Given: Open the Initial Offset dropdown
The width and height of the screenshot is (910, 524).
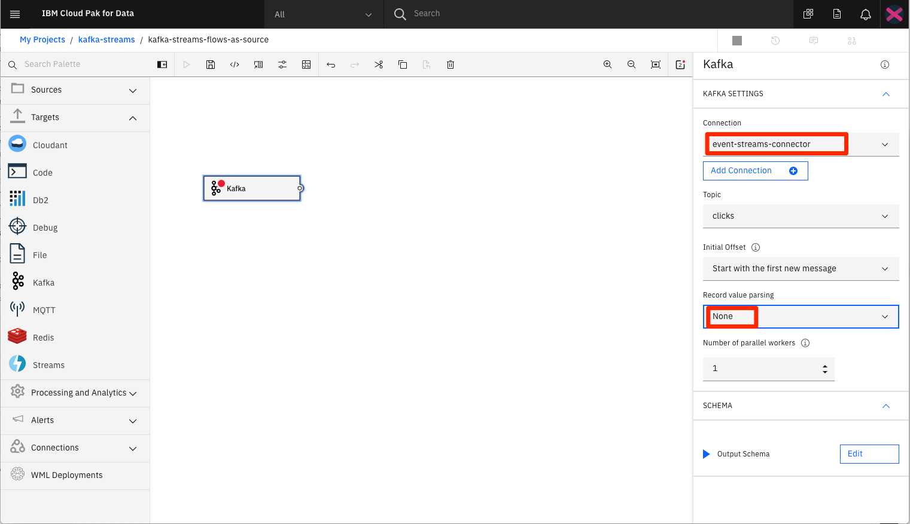Looking at the screenshot, I should pos(801,268).
